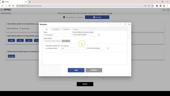Open saved passwords key icon
Image resolution: width=170 pixels, height=96 pixels.
pyautogui.click(x=145, y=6)
